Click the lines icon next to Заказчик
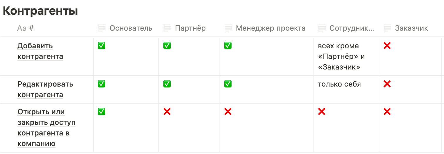Screen dimensions: 444x154 [388, 28]
